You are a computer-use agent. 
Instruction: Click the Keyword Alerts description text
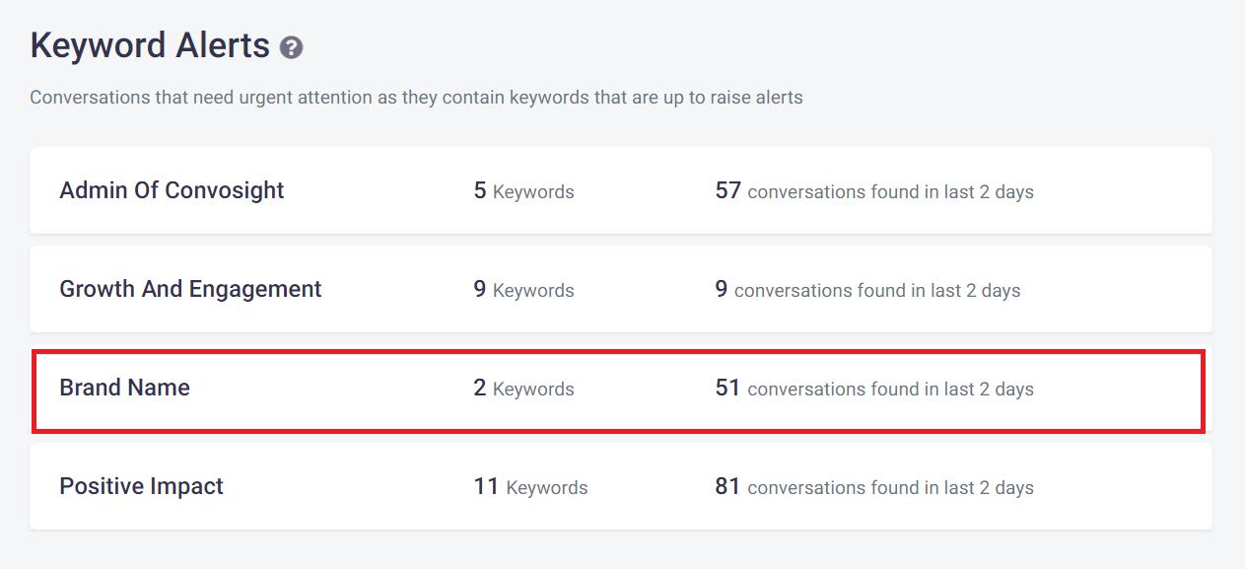click(416, 97)
